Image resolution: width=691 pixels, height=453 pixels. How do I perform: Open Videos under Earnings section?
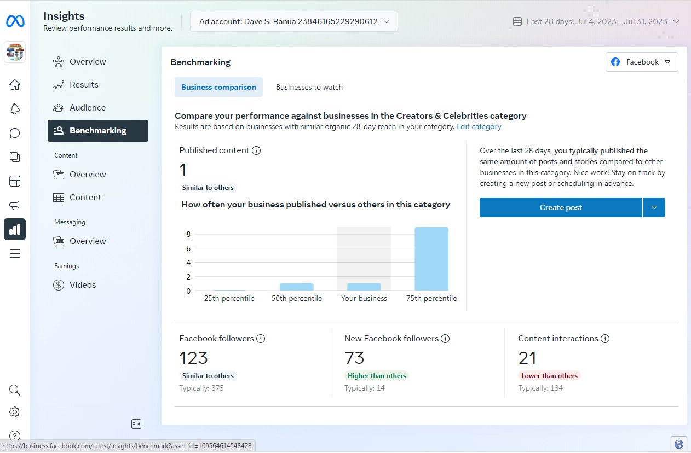tap(83, 285)
